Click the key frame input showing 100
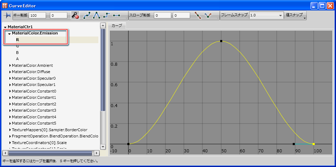336x167 pixels. pyautogui.click(x=38, y=15)
